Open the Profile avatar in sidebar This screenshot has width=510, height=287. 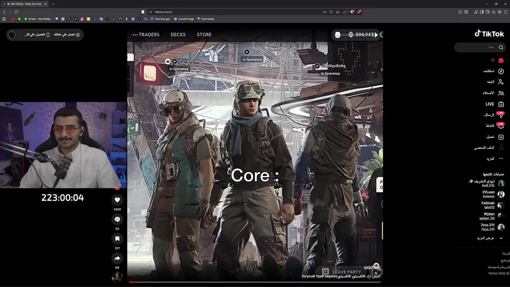(501, 147)
